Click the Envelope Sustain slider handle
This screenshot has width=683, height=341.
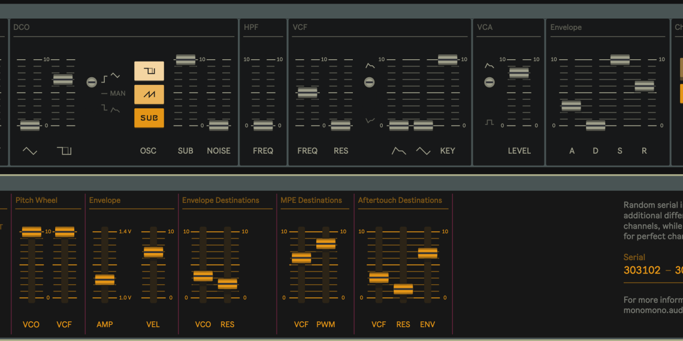coord(619,60)
